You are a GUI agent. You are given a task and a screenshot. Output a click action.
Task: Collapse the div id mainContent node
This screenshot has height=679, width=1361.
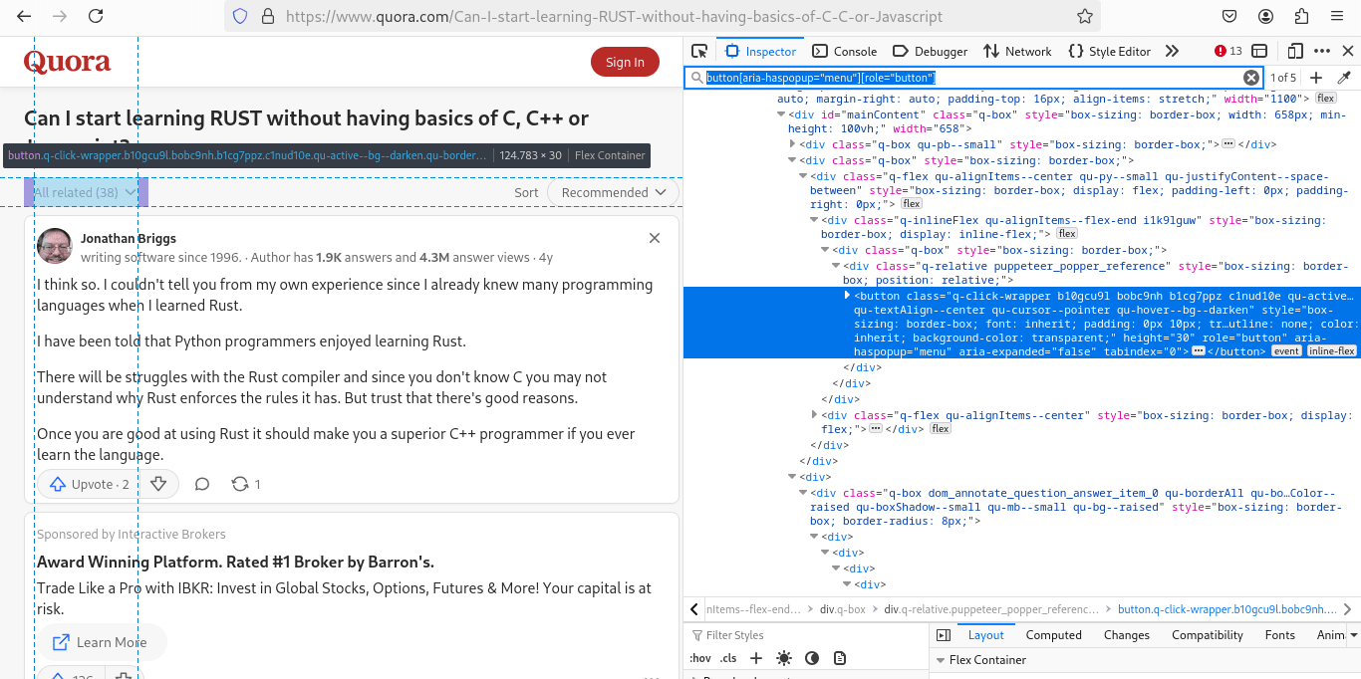[781, 114]
